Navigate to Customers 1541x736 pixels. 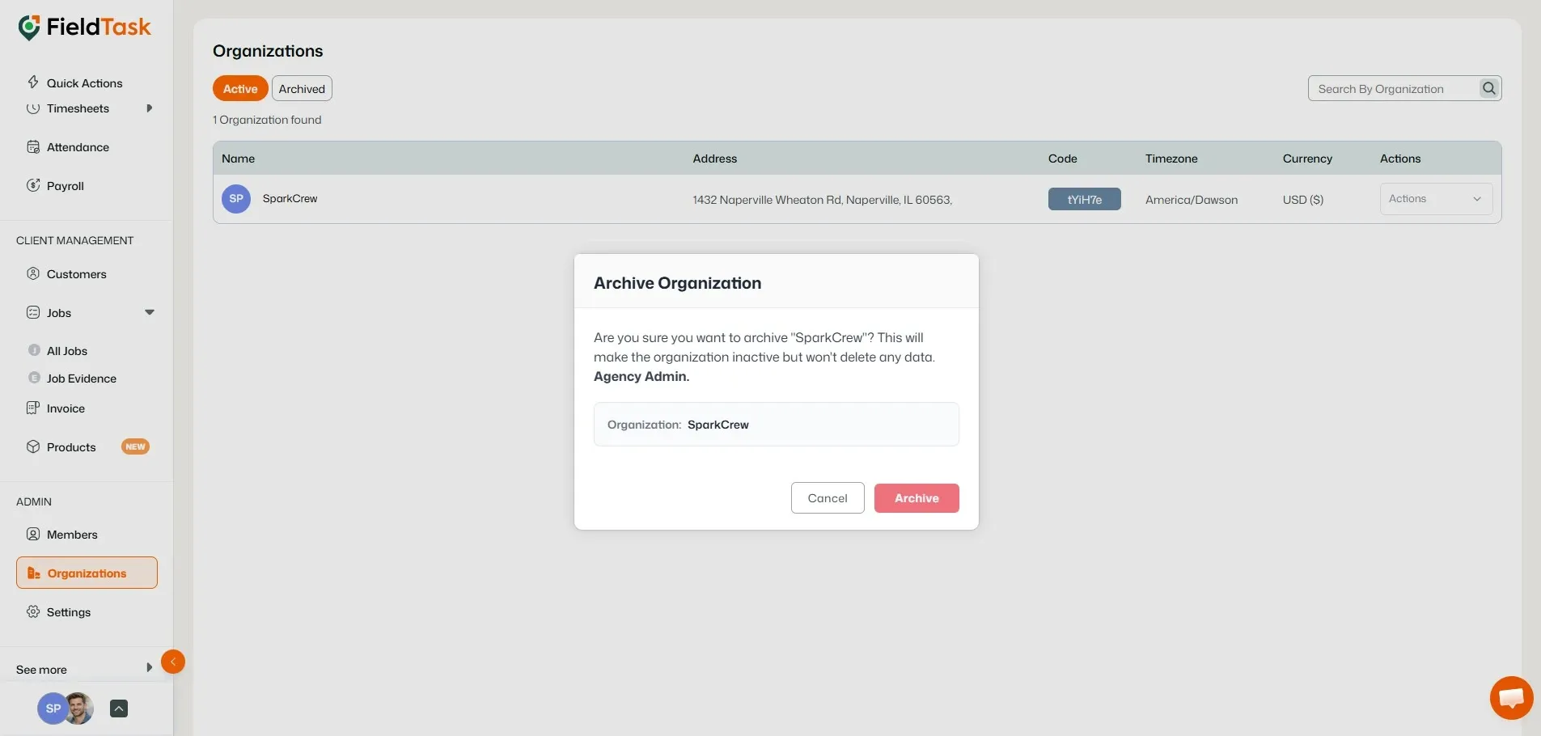77,274
